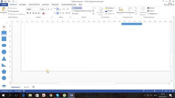Click the zoom slider handle
This screenshot has width=175, height=98.
(x=154, y=91)
